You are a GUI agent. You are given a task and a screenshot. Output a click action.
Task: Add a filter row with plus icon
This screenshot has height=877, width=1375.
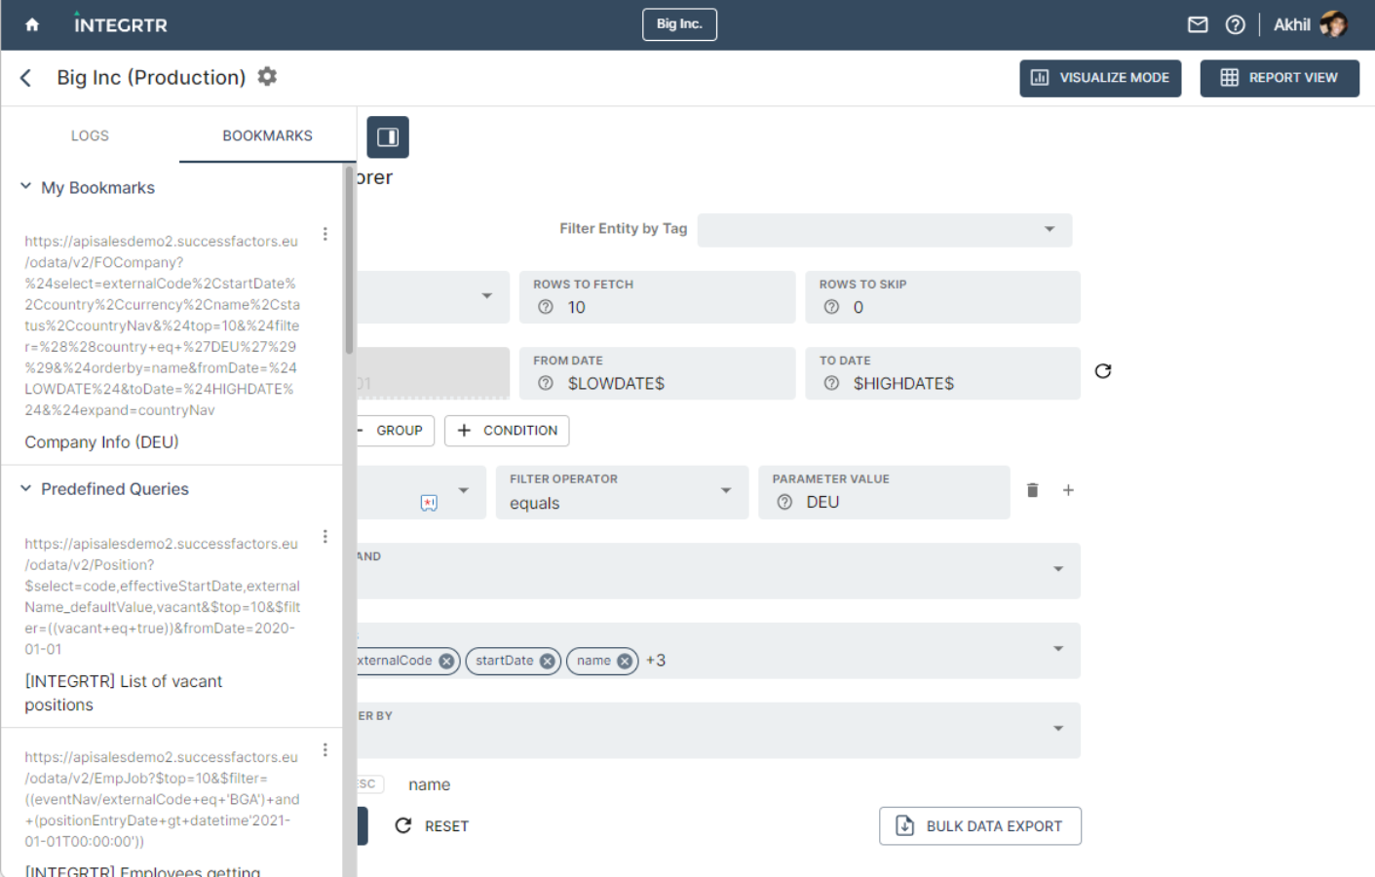click(x=1068, y=490)
